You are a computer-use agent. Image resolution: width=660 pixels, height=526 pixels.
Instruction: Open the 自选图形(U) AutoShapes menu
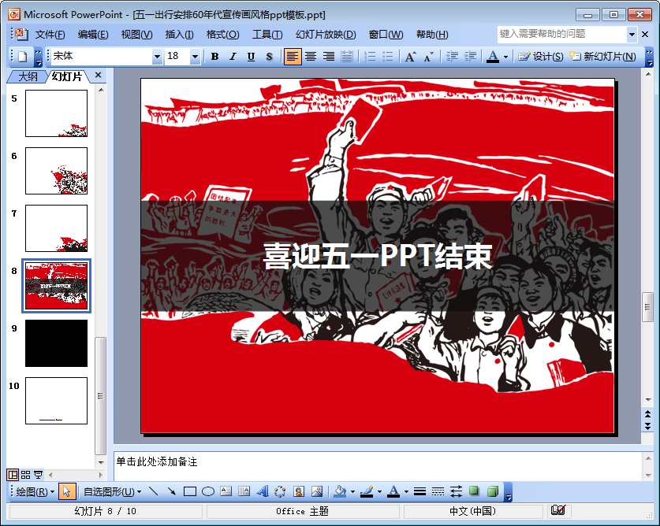113,491
